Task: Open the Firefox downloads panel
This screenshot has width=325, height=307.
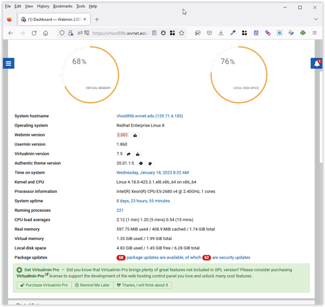Action: (221, 33)
